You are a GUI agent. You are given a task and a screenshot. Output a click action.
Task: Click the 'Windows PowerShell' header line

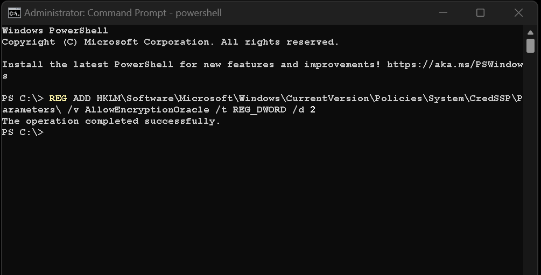point(55,31)
